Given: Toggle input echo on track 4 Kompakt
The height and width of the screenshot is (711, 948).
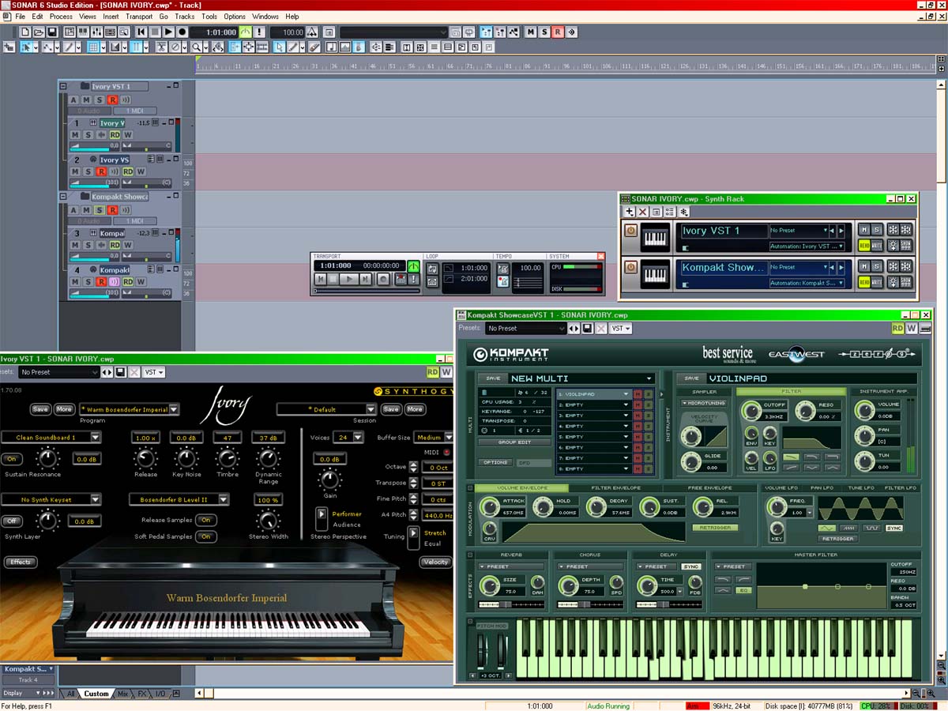Looking at the screenshot, I should 114,282.
